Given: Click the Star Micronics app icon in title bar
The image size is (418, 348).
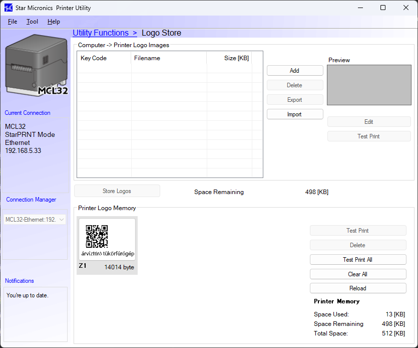Looking at the screenshot, I should tap(9, 8).
